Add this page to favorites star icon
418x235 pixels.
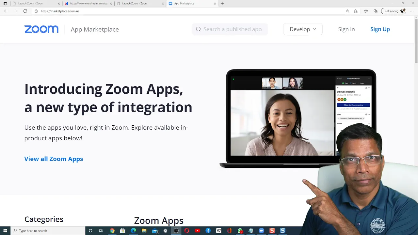[x=356, y=11]
